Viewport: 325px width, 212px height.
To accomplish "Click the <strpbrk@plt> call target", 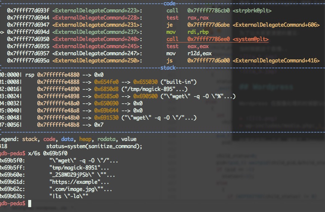I will click(252, 11).
